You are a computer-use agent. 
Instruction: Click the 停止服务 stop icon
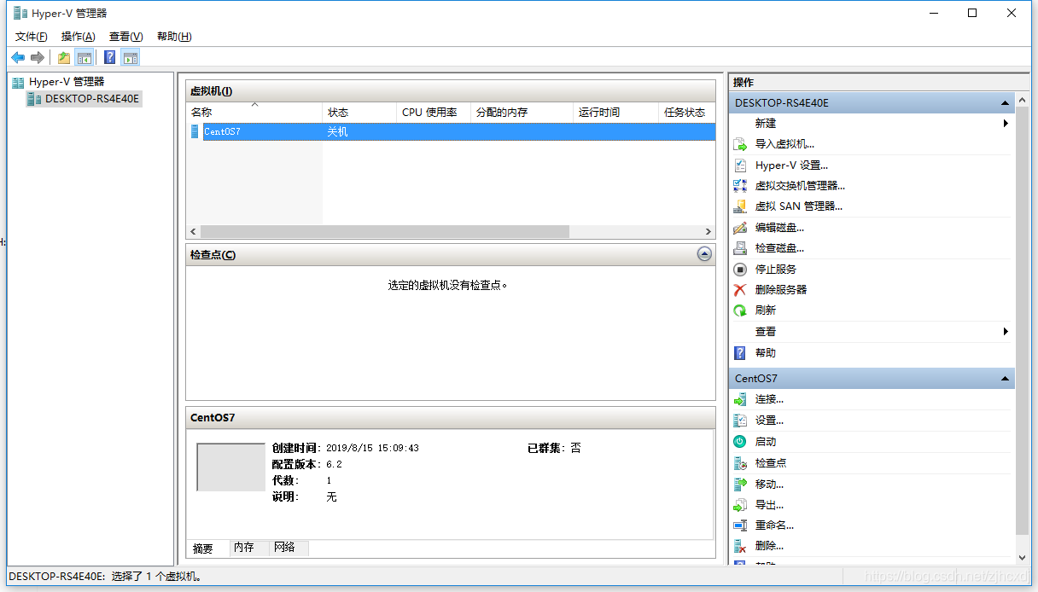click(x=740, y=269)
